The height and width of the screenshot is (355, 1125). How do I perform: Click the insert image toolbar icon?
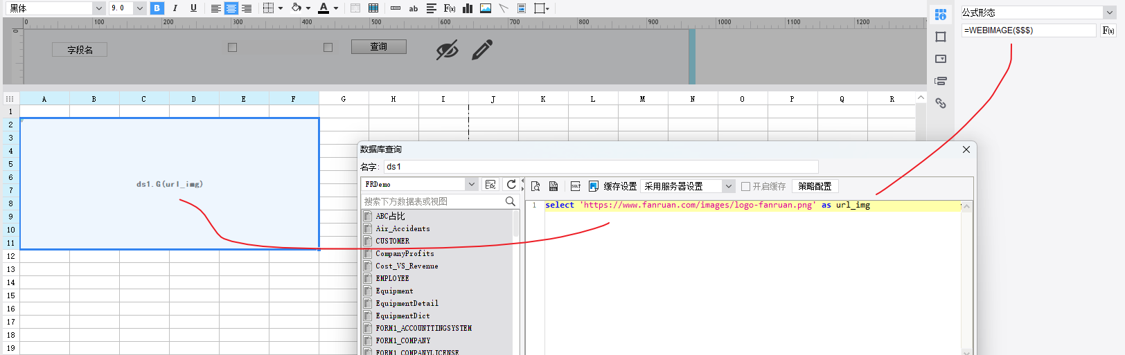pos(486,8)
